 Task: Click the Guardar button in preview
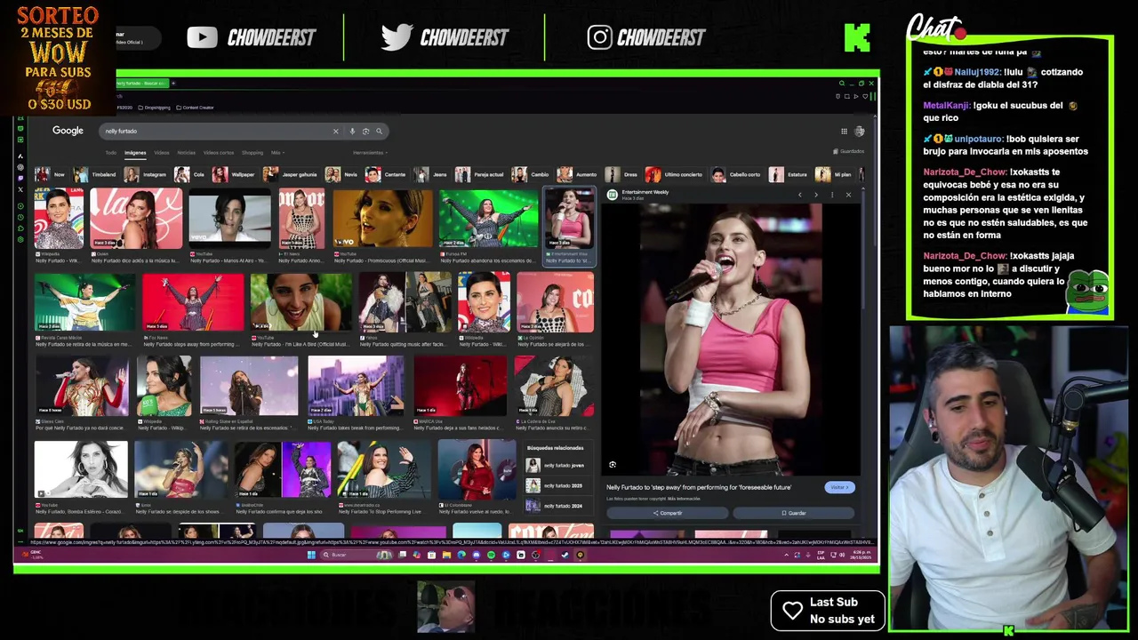tap(794, 513)
